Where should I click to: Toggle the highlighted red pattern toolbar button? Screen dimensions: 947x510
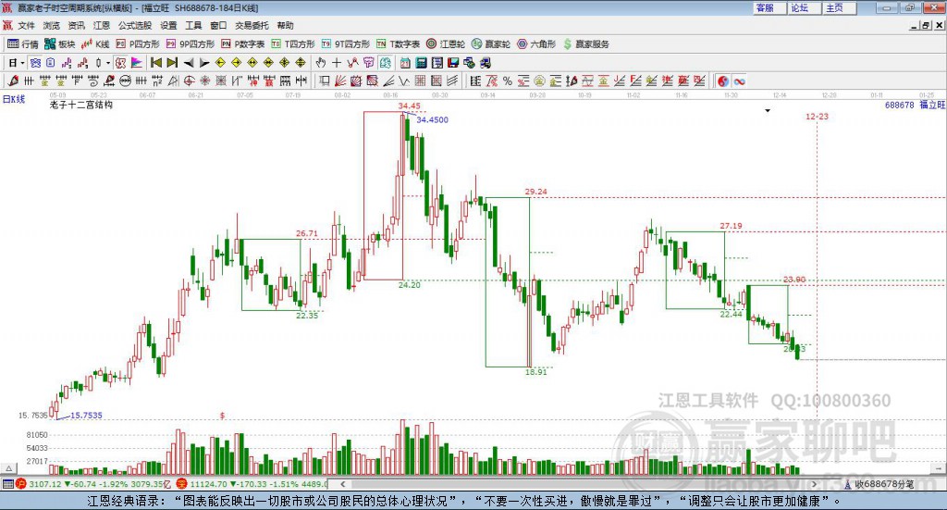(121, 63)
